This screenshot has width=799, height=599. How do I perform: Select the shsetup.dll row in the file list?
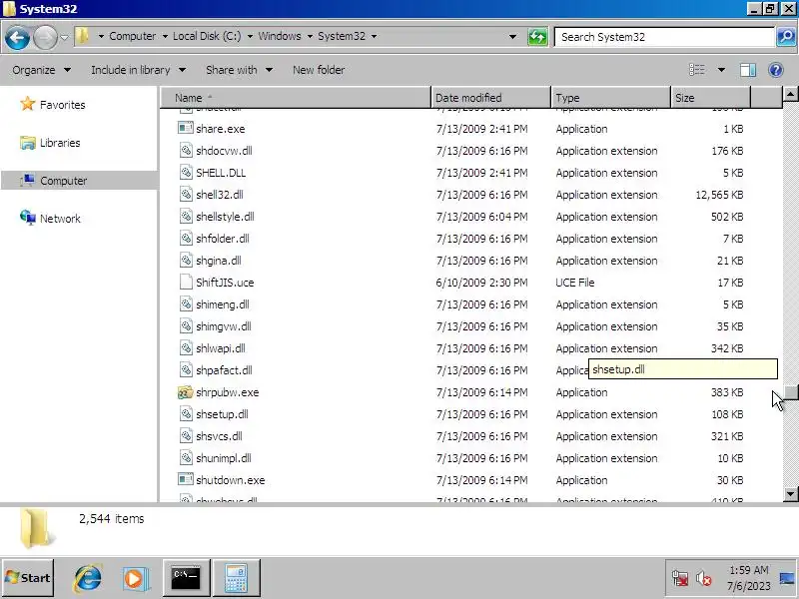460,414
